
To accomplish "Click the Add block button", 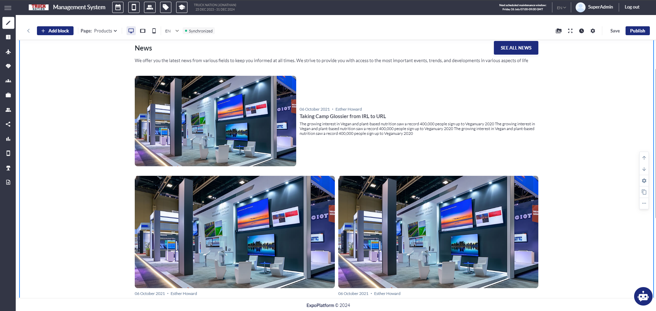I will 55,31.
